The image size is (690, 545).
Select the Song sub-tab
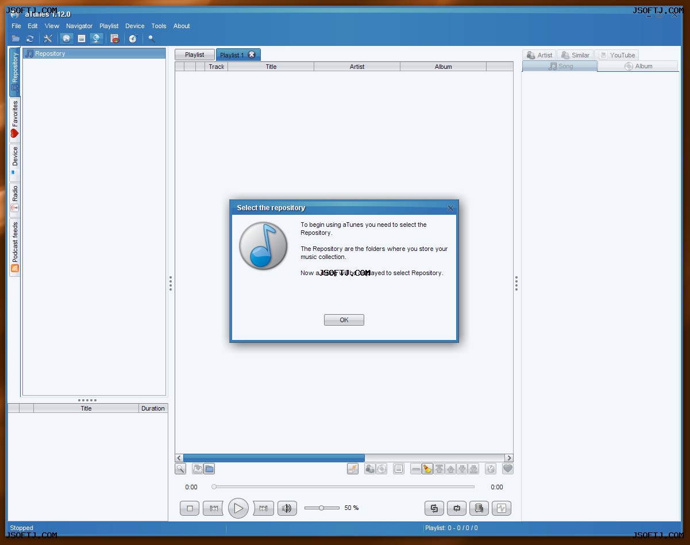point(560,66)
